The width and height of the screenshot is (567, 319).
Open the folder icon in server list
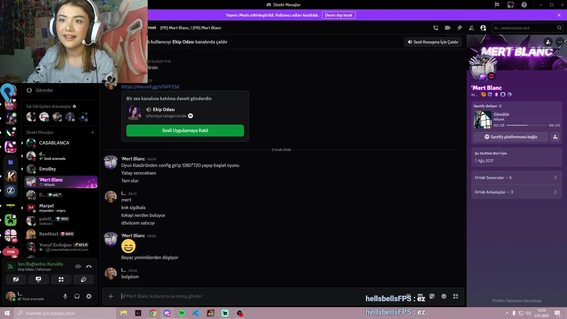coord(11,162)
